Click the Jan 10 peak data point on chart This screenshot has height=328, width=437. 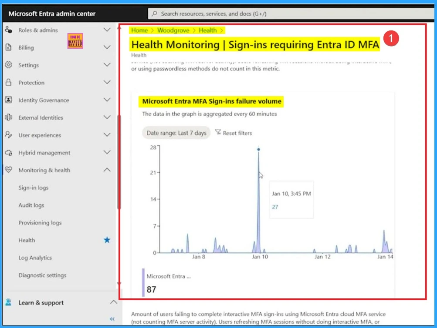259,149
